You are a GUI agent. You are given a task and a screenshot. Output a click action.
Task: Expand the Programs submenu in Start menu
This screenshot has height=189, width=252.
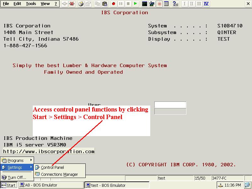(17, 160)
